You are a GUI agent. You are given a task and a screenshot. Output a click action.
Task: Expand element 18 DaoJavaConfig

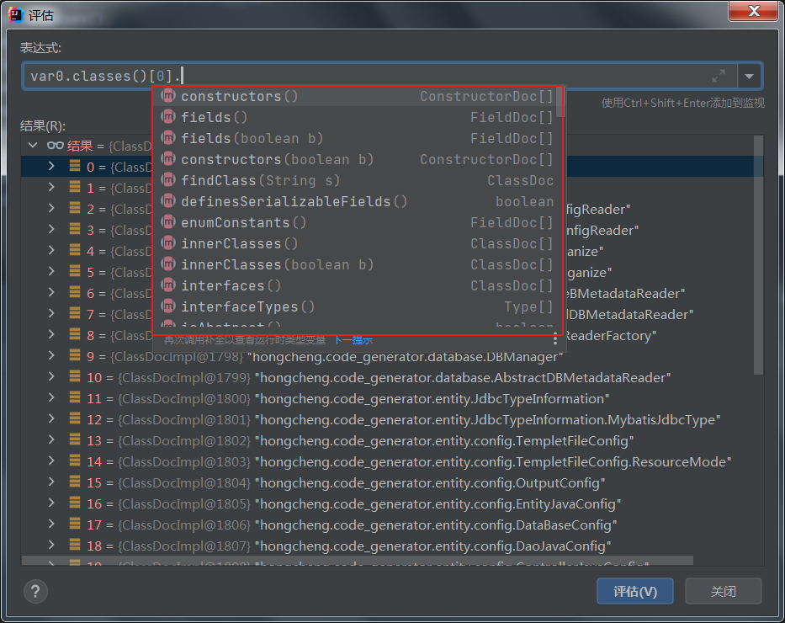click(51, 545)
